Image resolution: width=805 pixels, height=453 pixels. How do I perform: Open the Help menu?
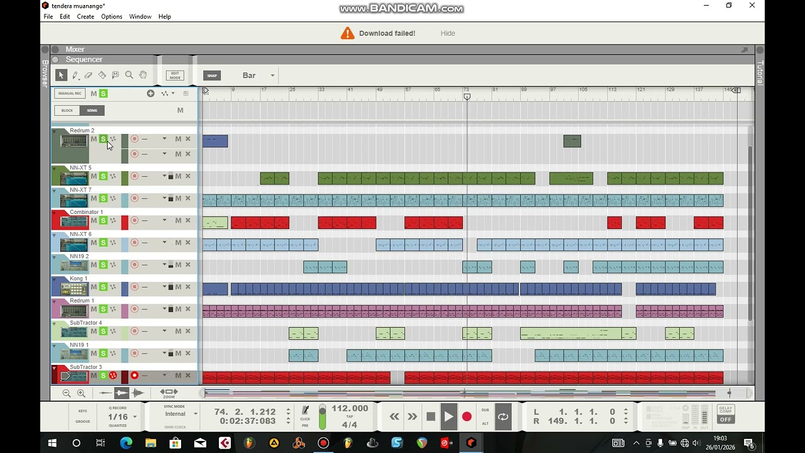point(165,16)
